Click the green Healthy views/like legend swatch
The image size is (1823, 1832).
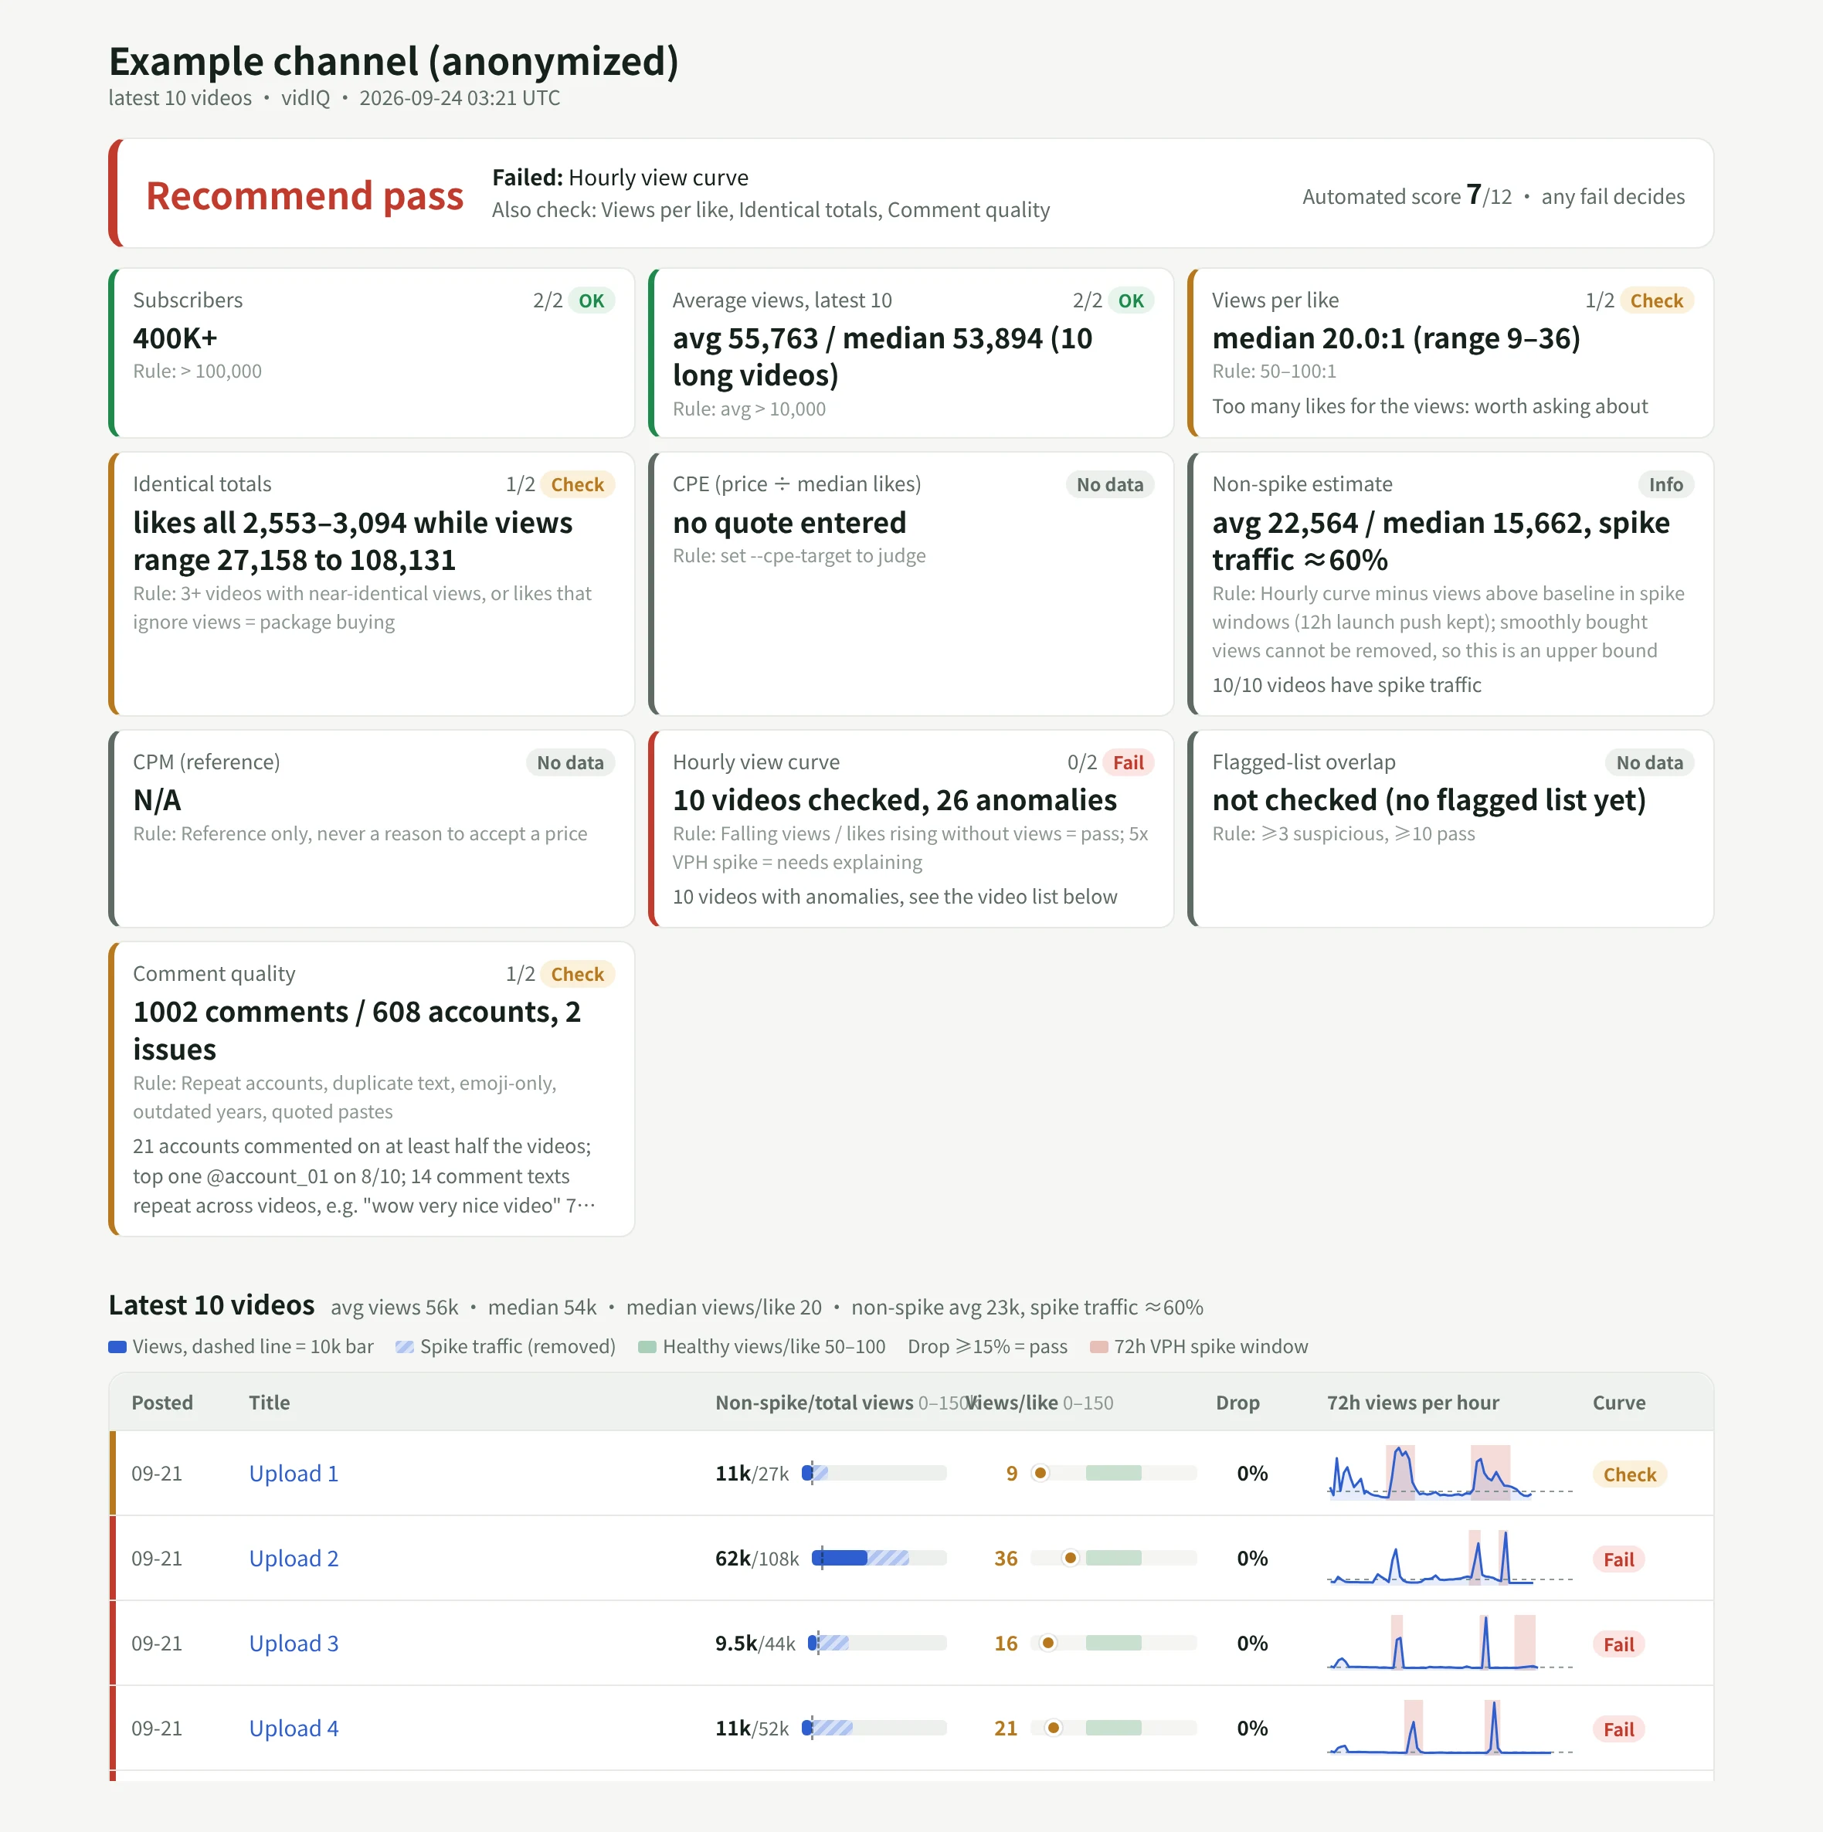click(648, 1348)
